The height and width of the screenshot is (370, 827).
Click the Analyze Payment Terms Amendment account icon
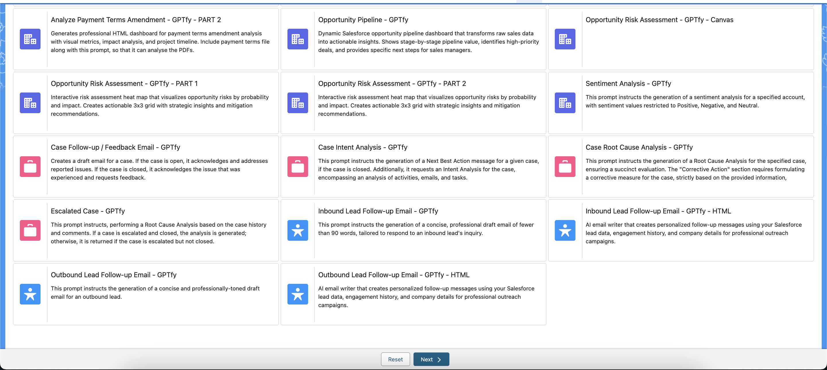pyautogui.click(x=30, y=39)
